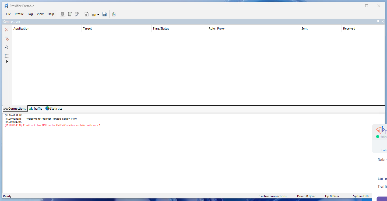Switch to the Connections tab
This screenshot has height=201, width=387.
(x=15, y=109)
